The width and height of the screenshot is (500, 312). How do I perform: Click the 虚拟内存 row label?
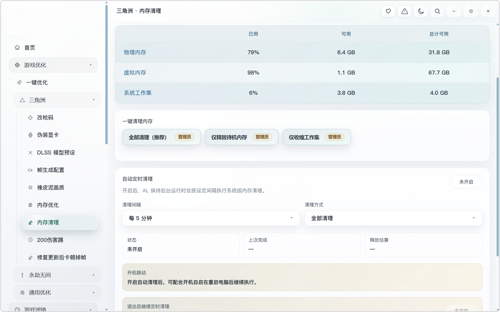pos(135,73)
